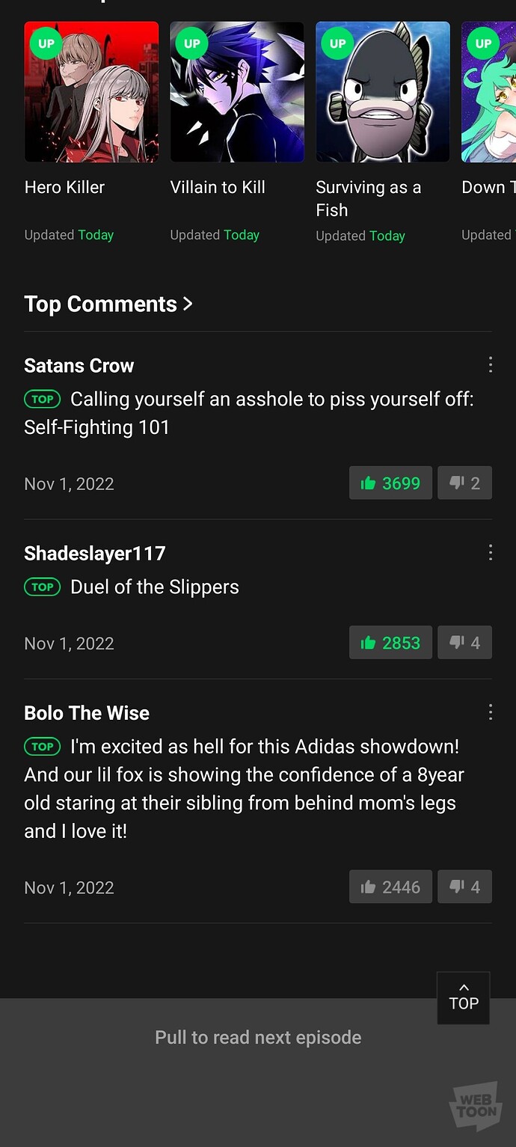Tap Pull to read next episode

258,1038
